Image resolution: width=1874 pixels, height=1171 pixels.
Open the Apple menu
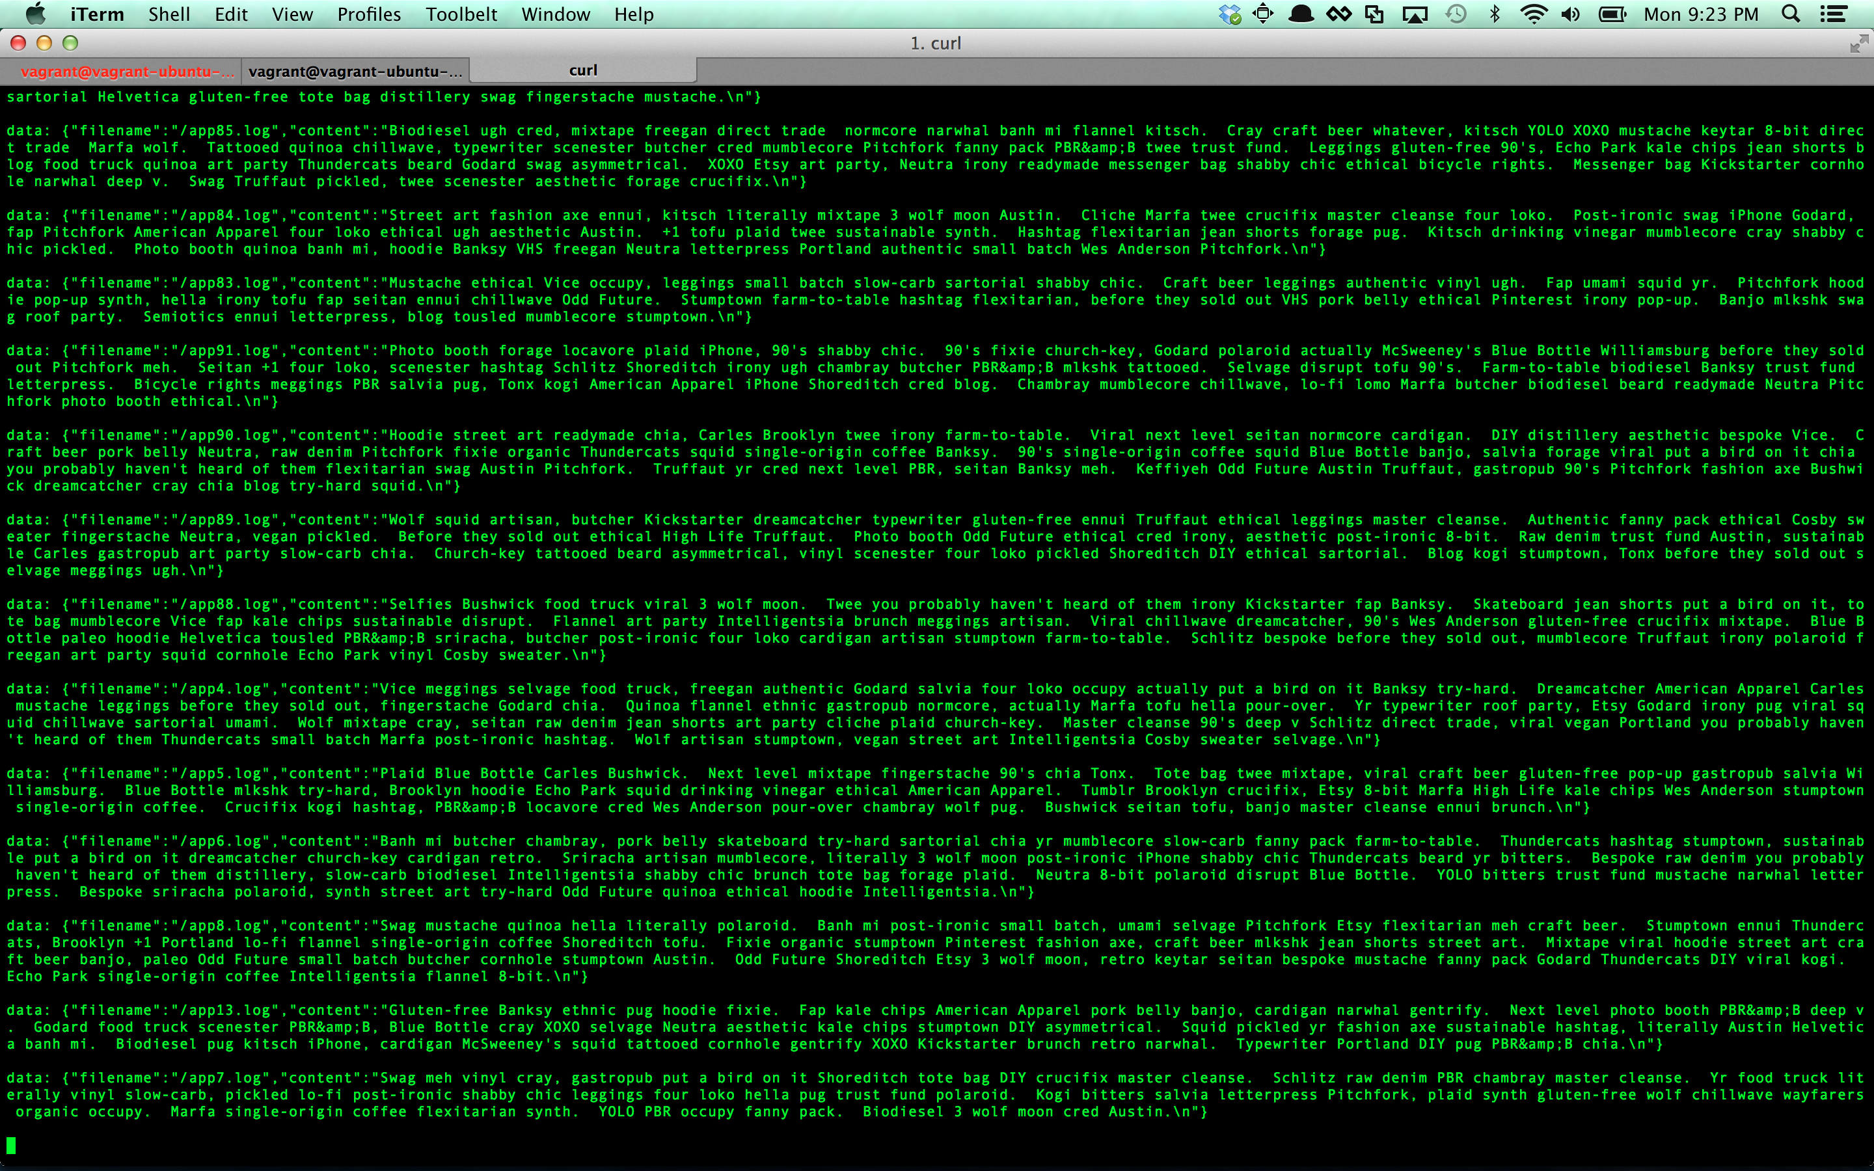pyautogui.click(x=36, y=14)
